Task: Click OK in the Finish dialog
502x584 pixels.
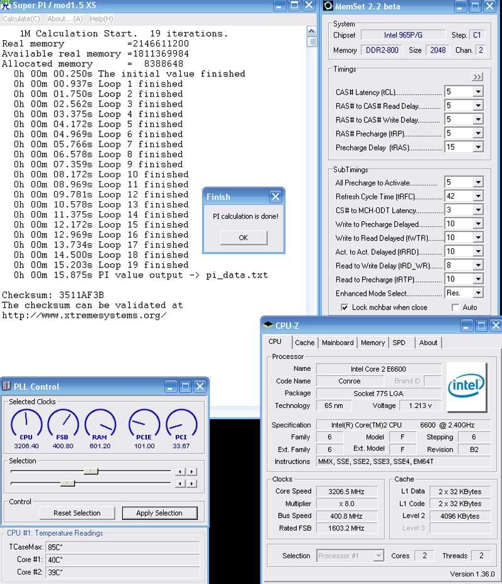Action: (x=243, y=237)
